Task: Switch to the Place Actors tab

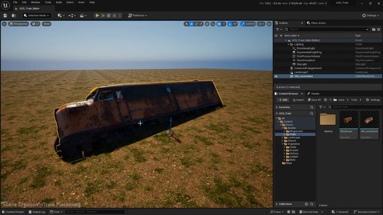Action: coord(317,23)
